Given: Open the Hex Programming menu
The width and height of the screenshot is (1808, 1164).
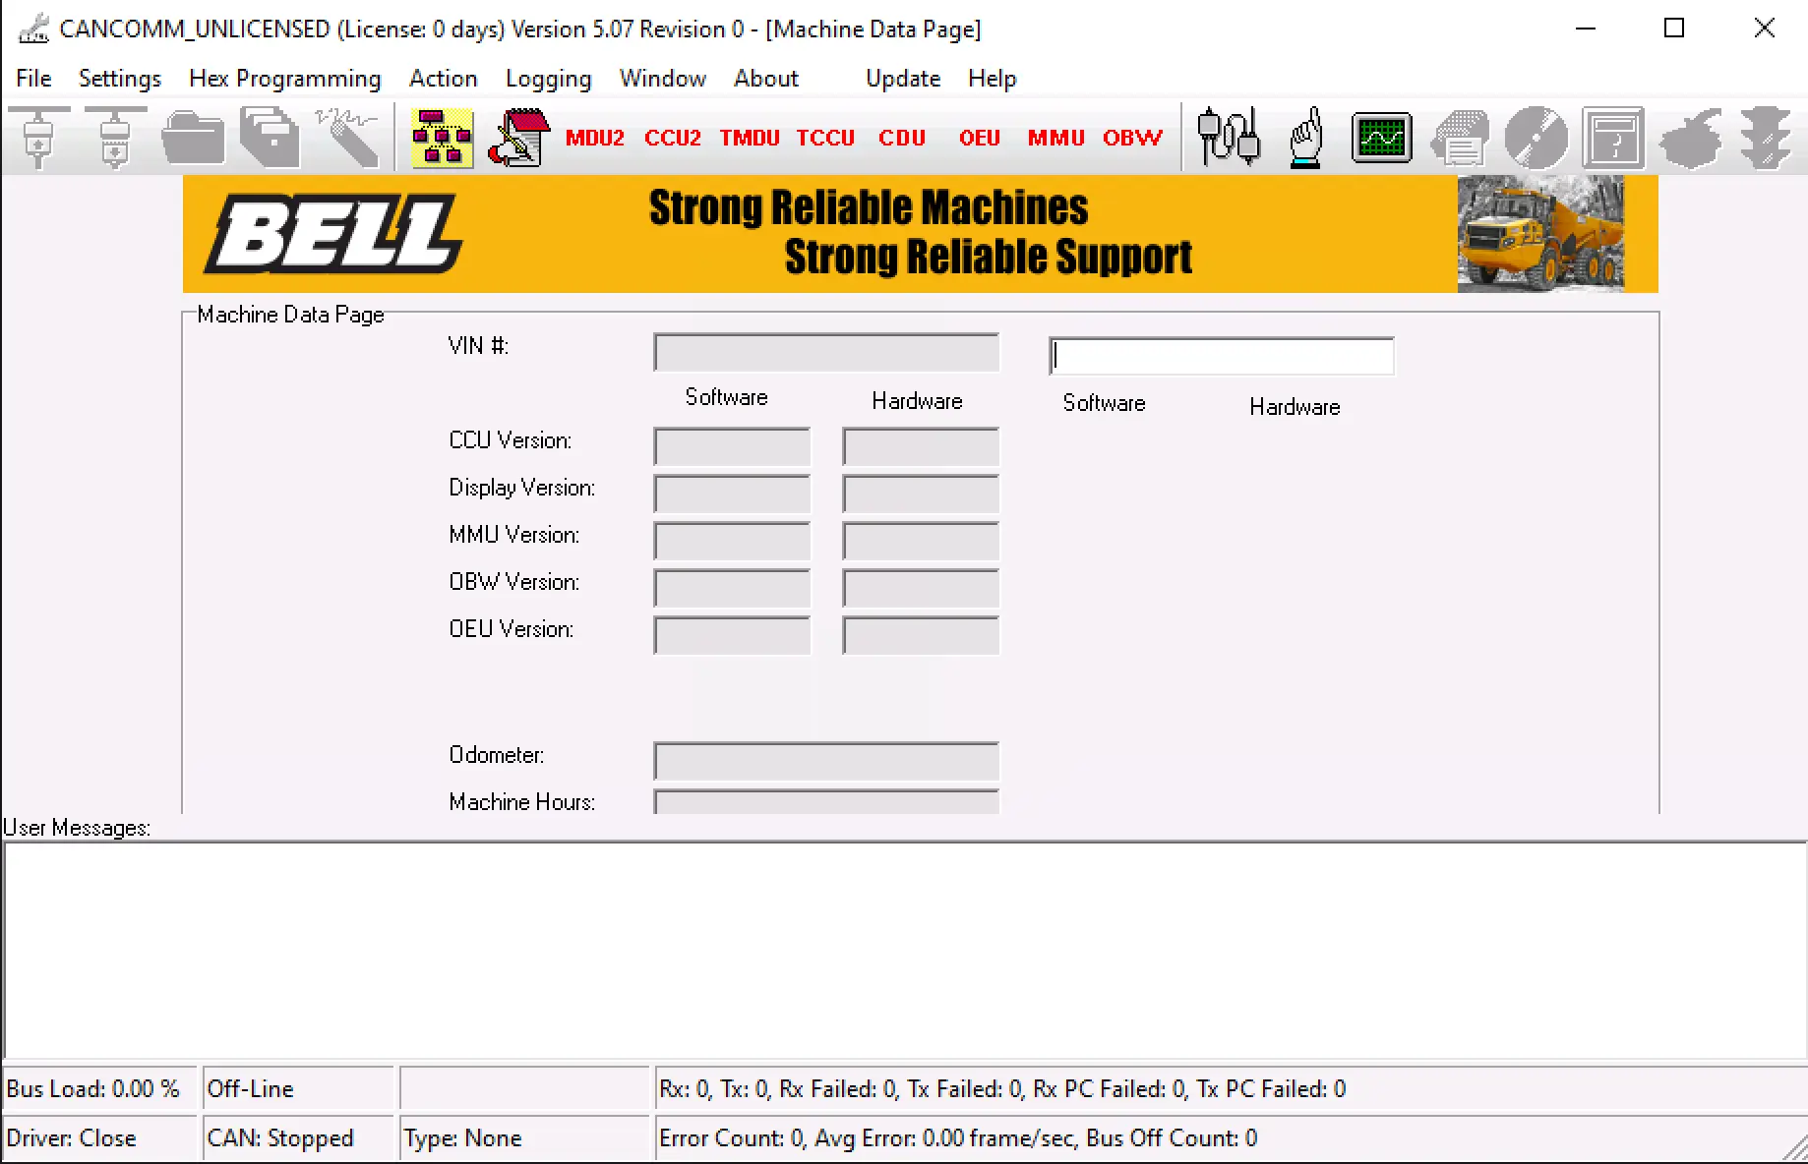Looking at the screenshot, I should pyautogui.click(x=284, y=78).
